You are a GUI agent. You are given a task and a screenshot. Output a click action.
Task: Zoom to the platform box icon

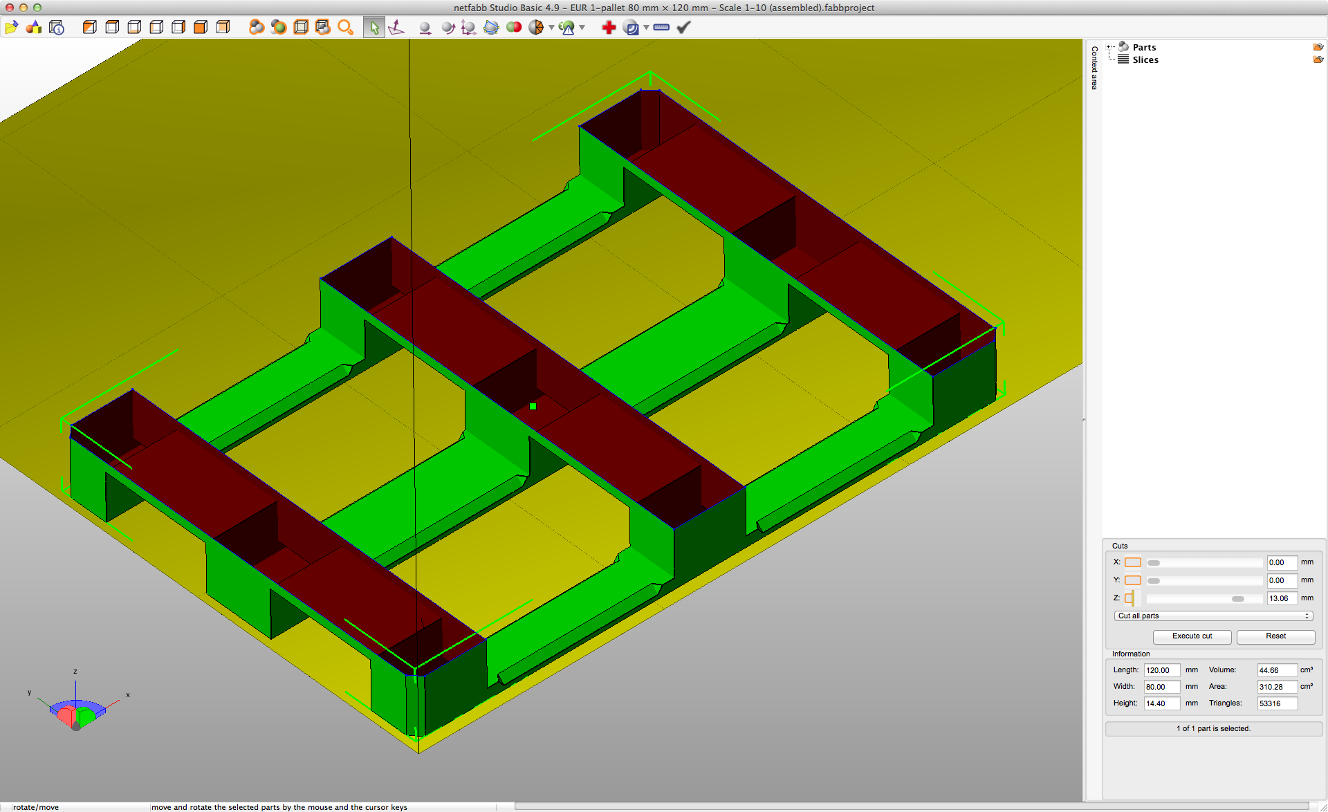pos(301,27)
